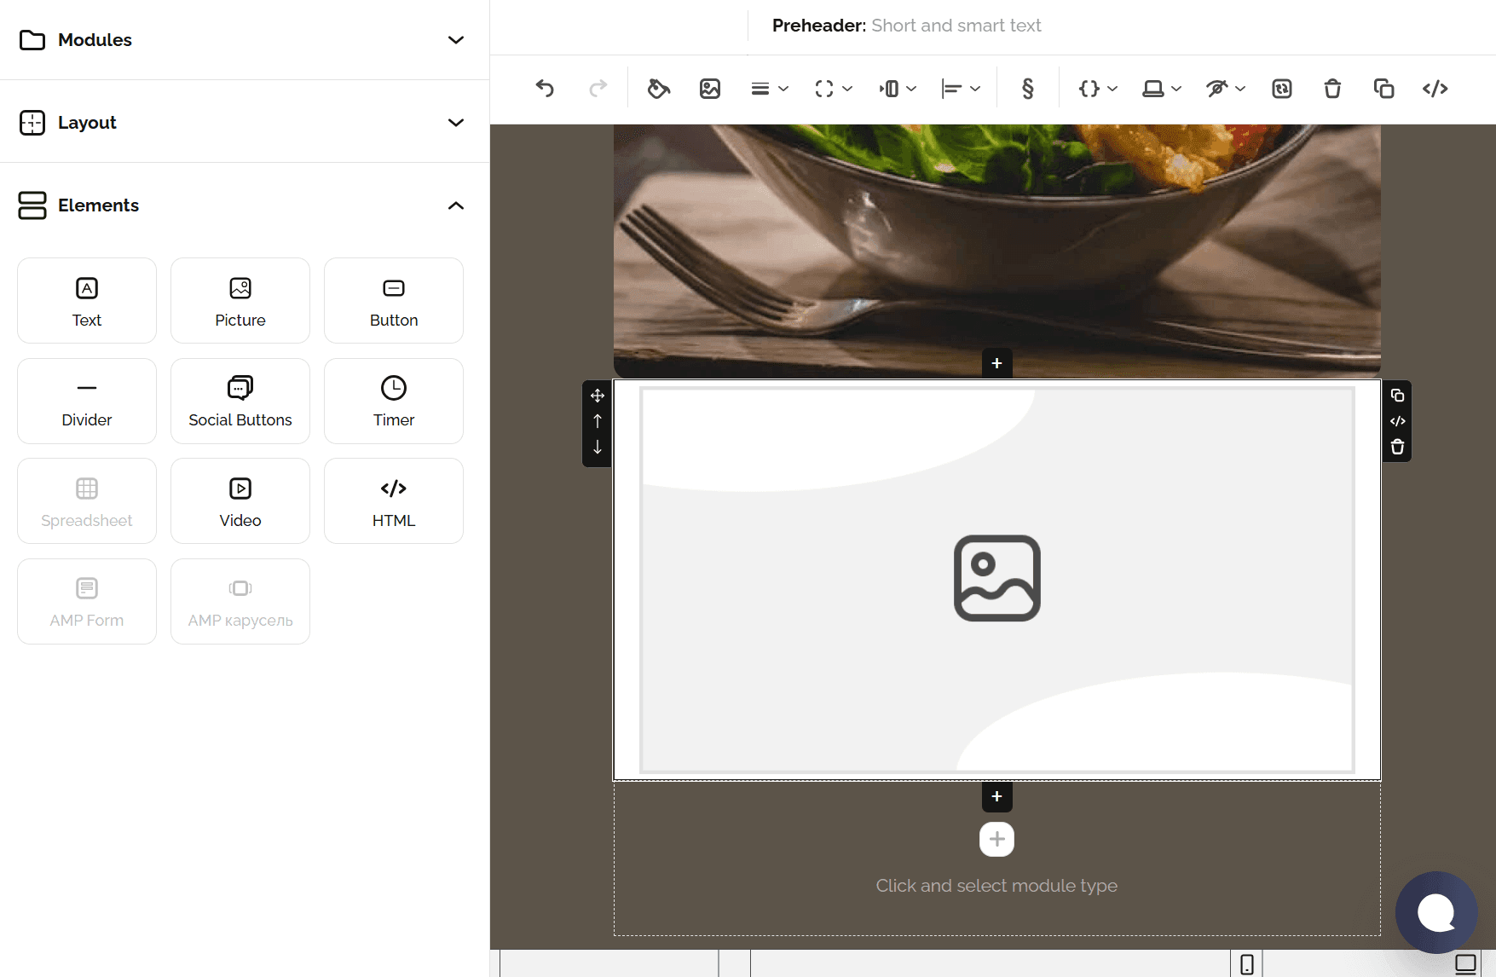Click the move handle on selected block
The width and height of the screenshot is (1496, 977).
click(598, 396)
